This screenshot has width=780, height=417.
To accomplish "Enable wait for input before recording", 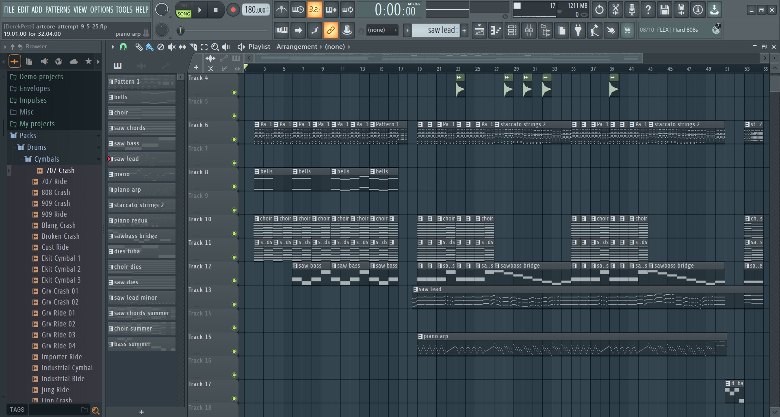I will point(298,10).
